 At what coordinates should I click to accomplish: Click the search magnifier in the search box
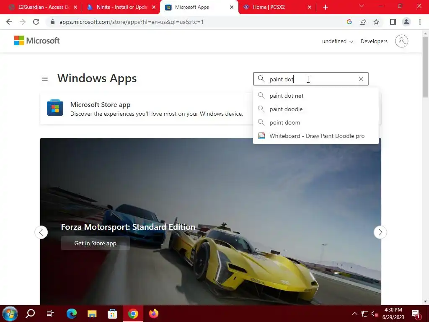coord(261,79)
